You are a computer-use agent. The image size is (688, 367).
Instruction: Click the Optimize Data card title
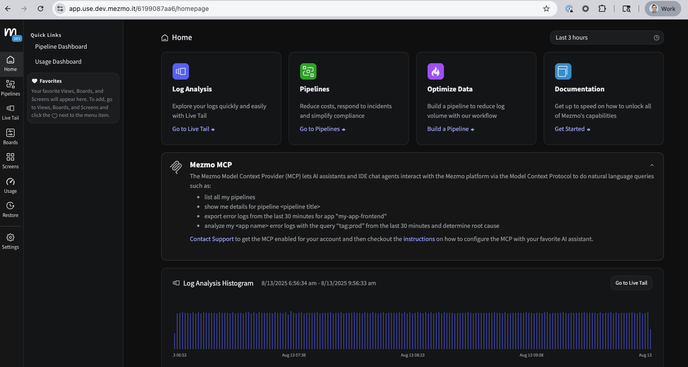pyautogui.click(x=450, y=89)
